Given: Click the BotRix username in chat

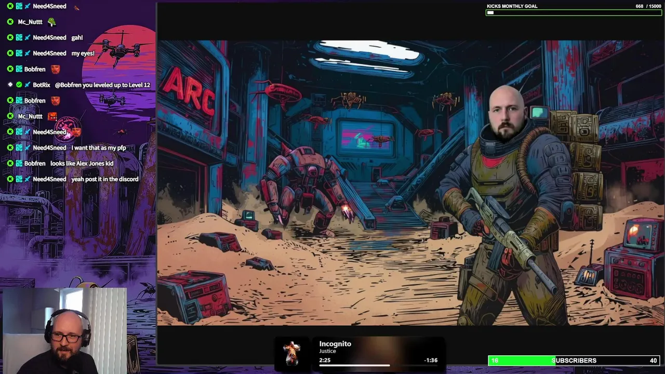Looking at the screenshot, I should [42, 85].
